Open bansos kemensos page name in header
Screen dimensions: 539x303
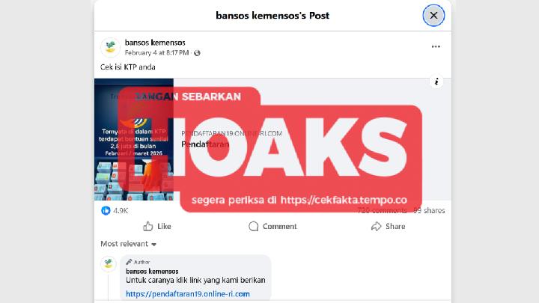155,43
